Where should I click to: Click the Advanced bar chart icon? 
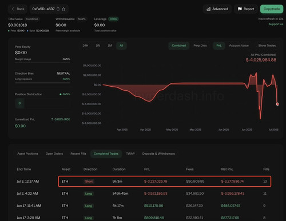click(x=209, y=9)
